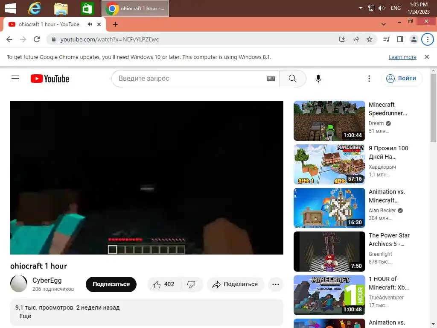
Task: Open the Я Прожил 100 Дней thumbnail
Action: (329, 164)
